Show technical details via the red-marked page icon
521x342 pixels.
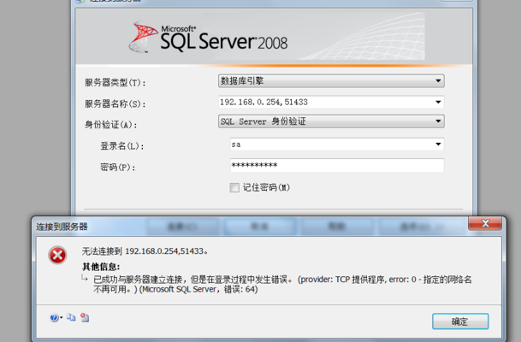click(x=85, y=318)
